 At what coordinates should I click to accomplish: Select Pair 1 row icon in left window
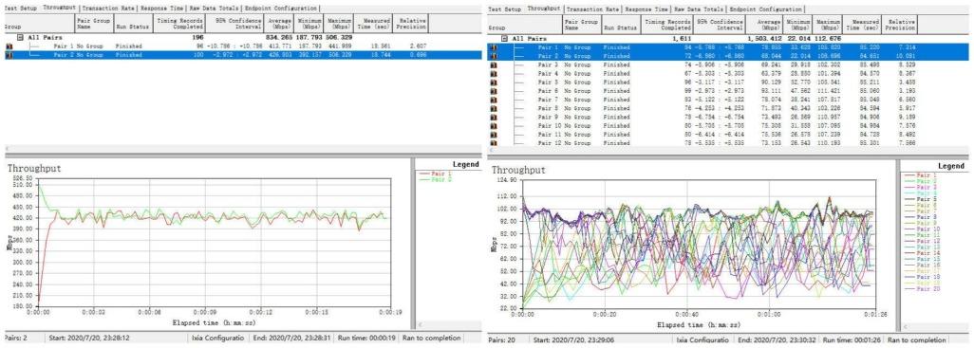9,46
